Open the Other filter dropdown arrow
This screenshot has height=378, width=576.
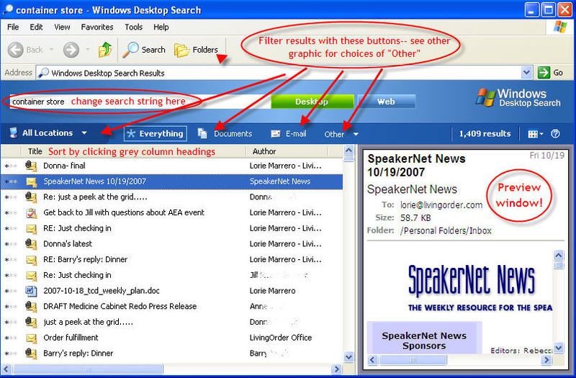point(356,135)
